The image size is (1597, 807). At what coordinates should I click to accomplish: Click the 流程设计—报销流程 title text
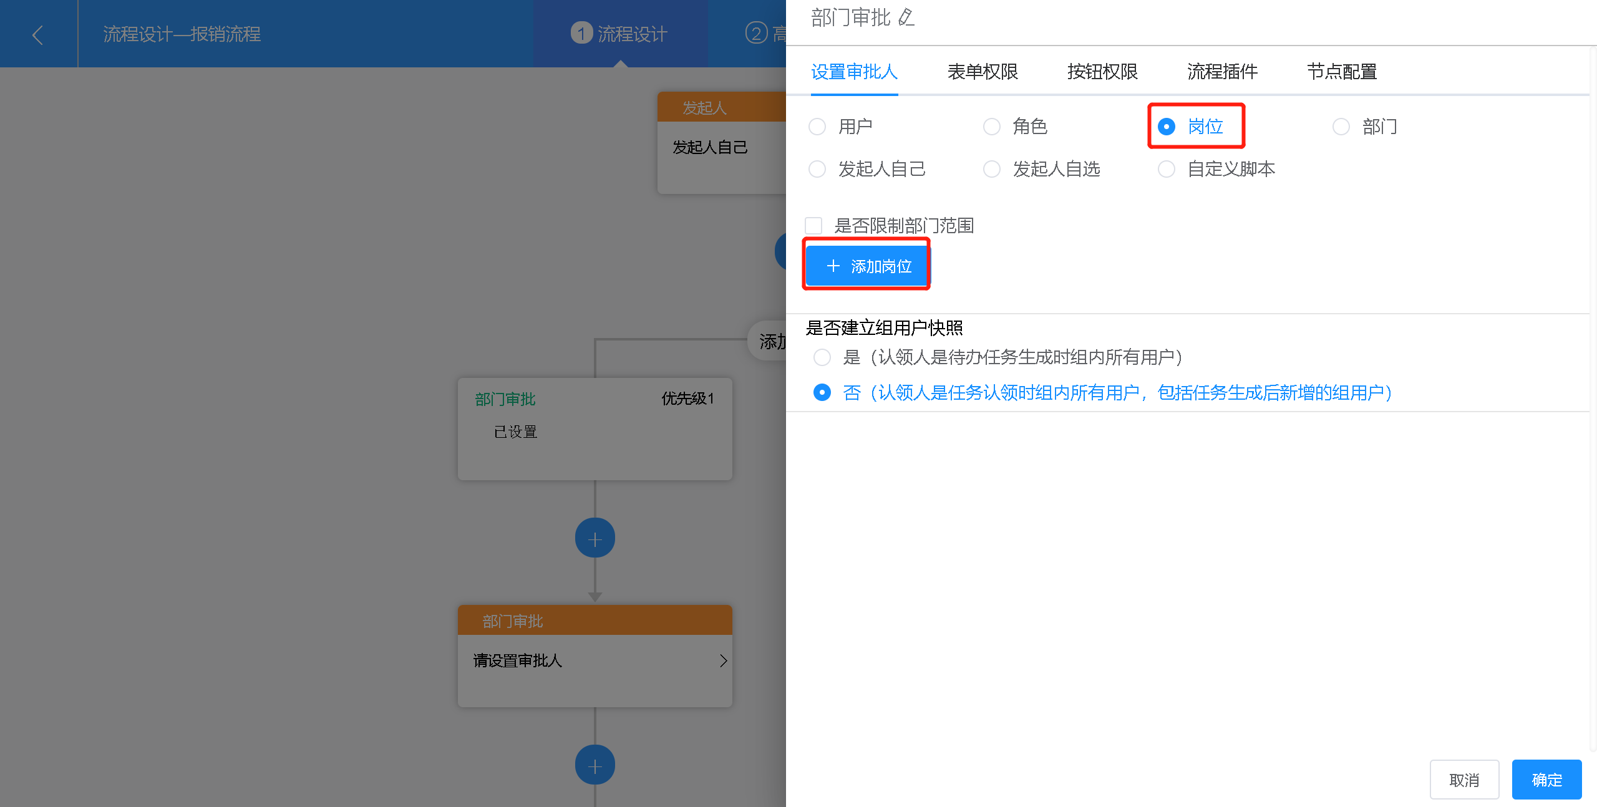182,34
